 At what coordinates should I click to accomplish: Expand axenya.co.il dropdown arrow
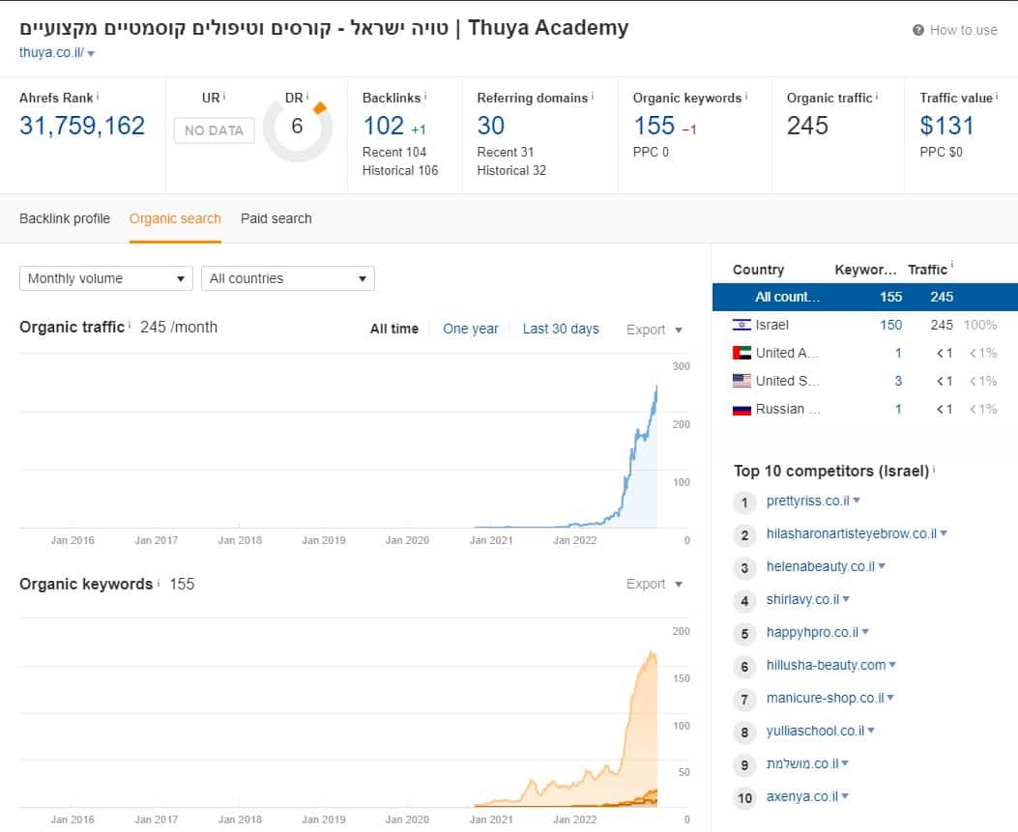(845, 796)
